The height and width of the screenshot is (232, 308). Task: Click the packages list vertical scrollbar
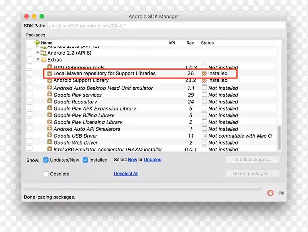280,138
